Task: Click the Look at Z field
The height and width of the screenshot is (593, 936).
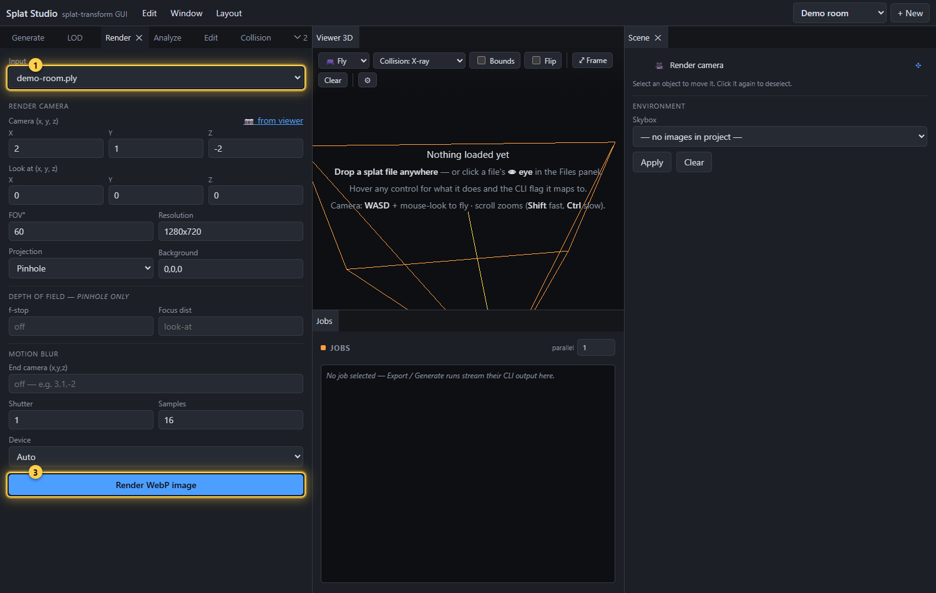Action: coord(256,195)
